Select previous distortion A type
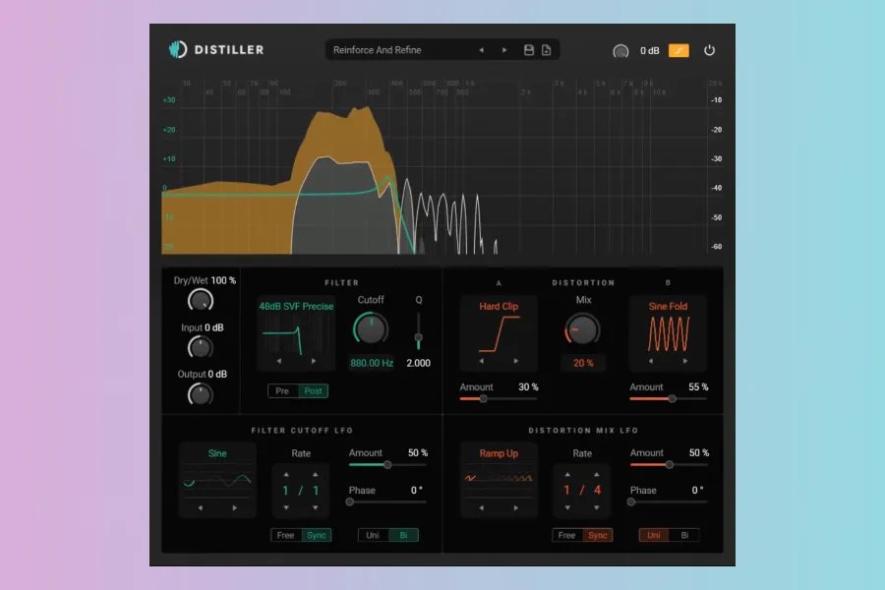The height and width of the screenshot is (590, 885). [x=482, y=361]
